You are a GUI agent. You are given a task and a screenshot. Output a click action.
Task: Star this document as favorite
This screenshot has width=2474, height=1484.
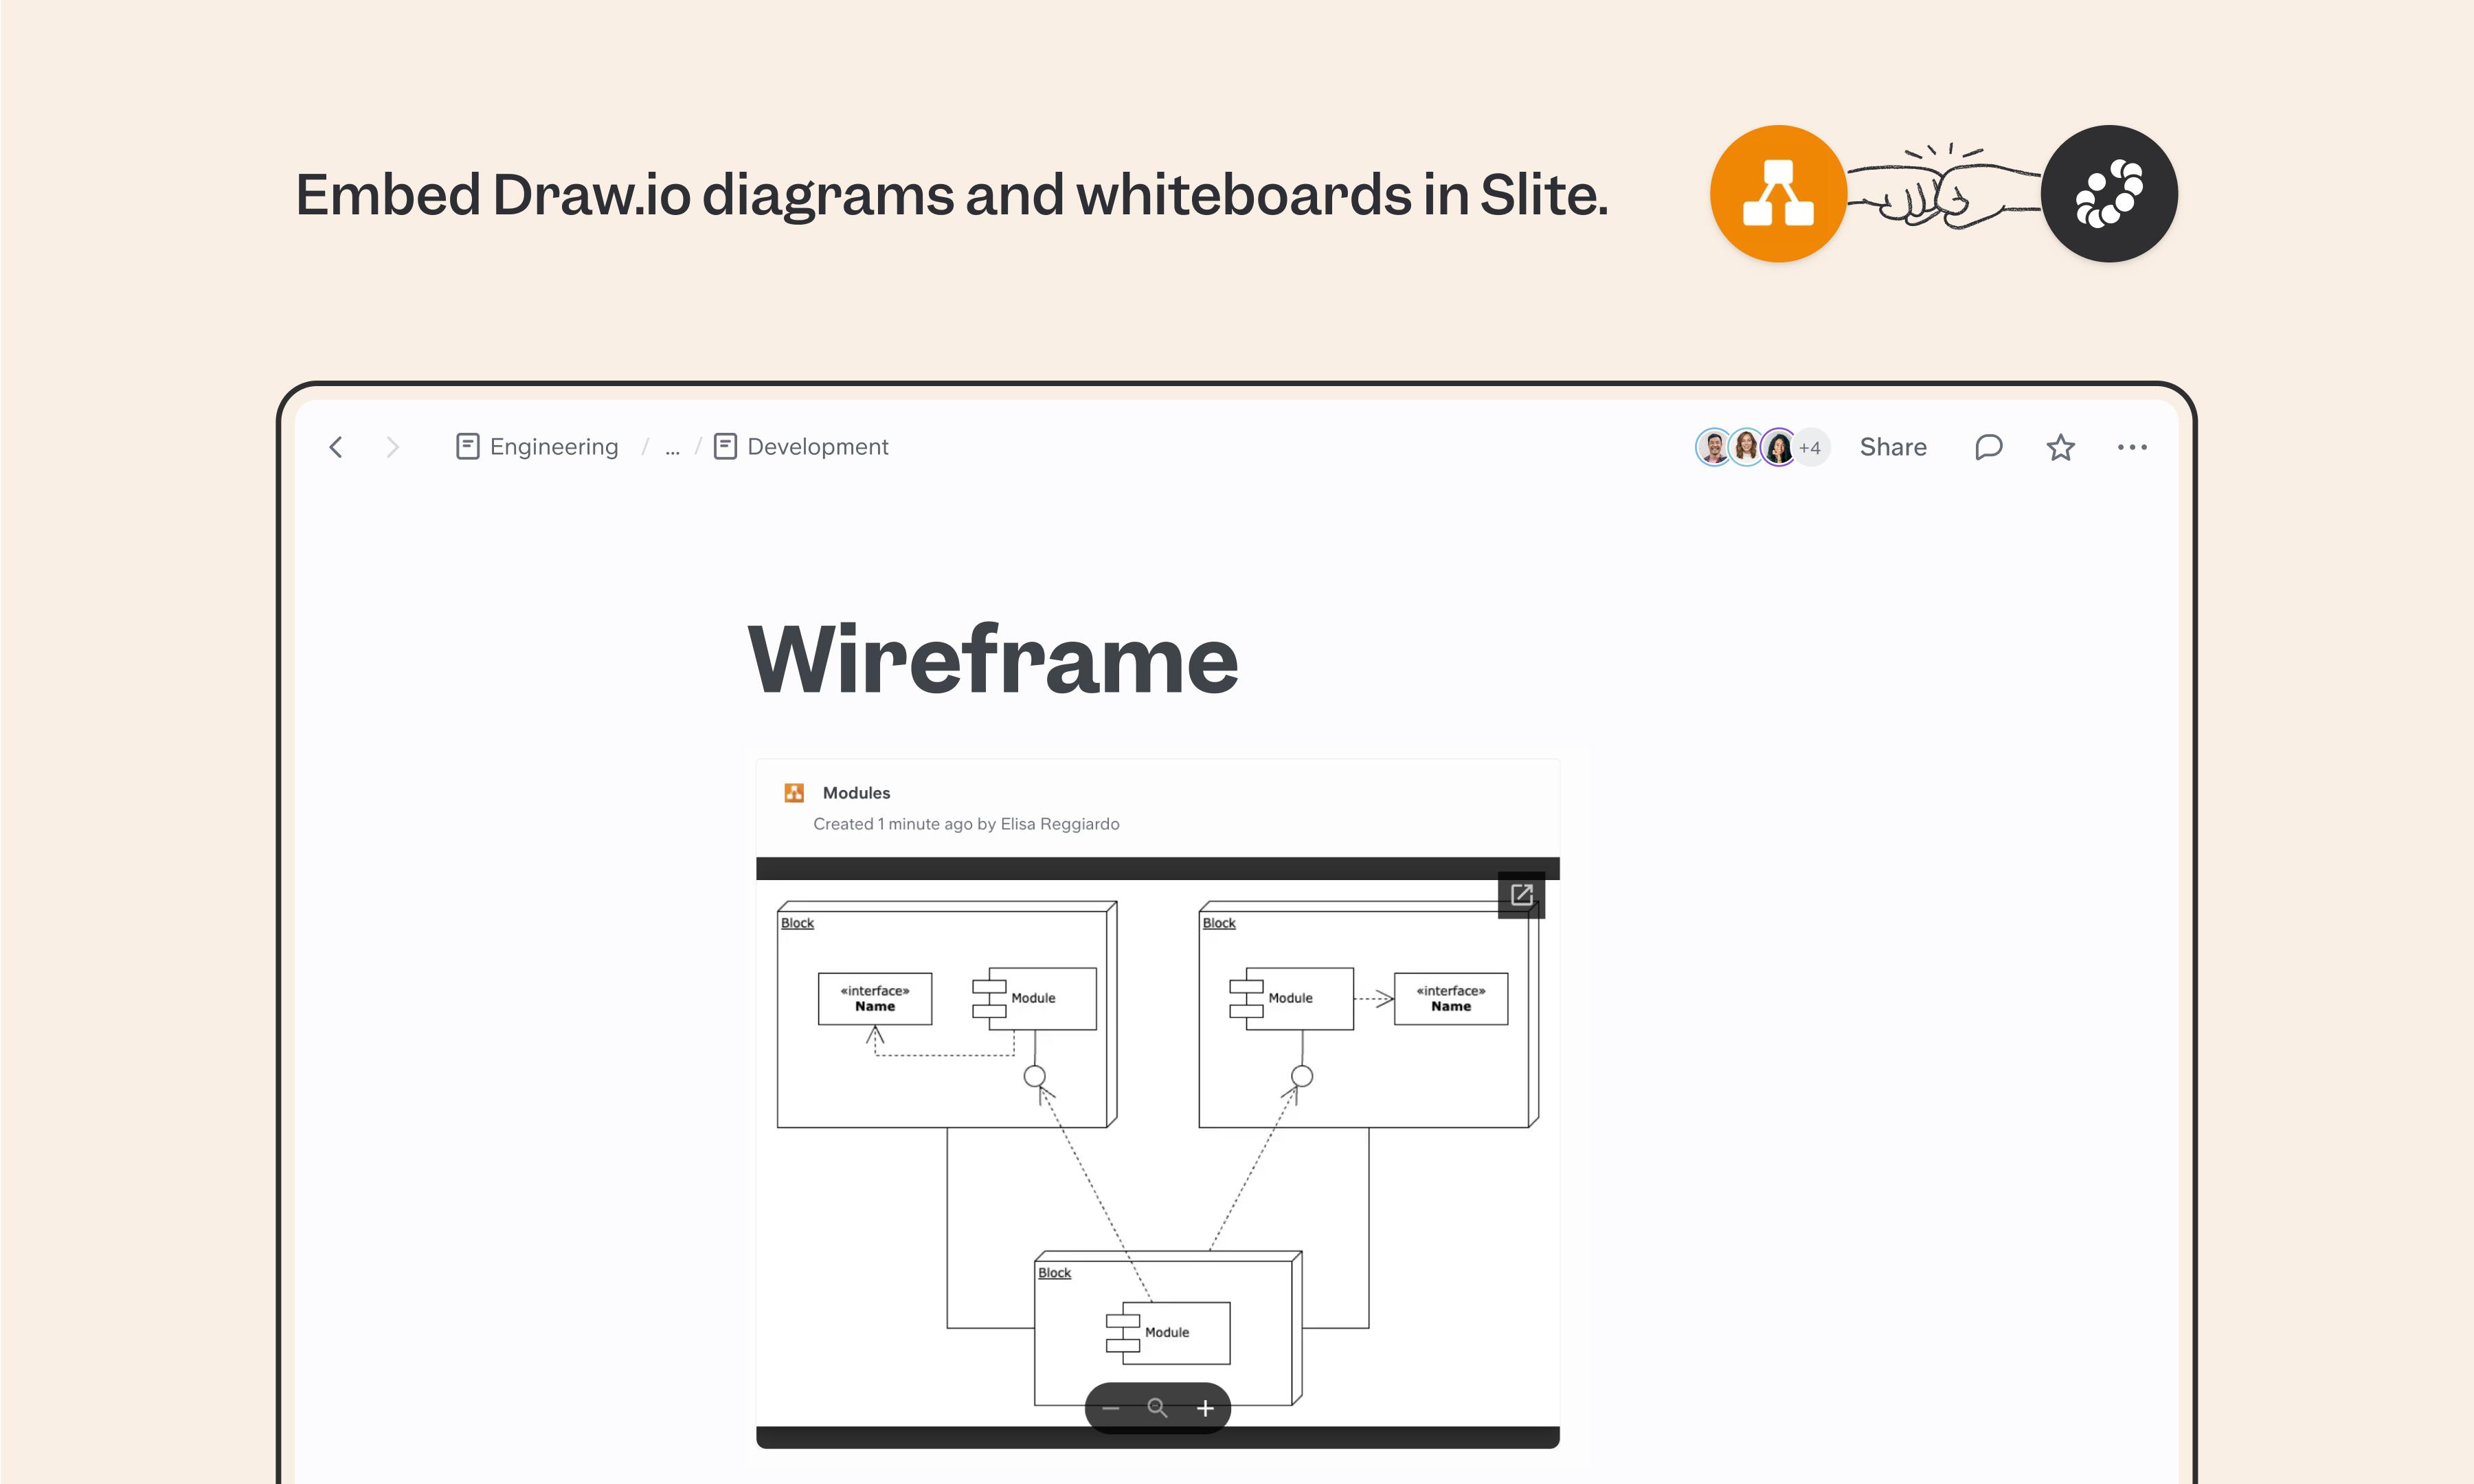(2060, 447)
